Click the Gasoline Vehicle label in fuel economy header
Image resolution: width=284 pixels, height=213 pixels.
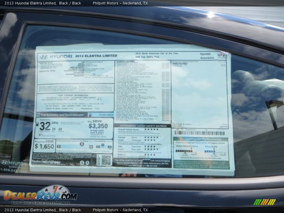click(x=106, y=115)
